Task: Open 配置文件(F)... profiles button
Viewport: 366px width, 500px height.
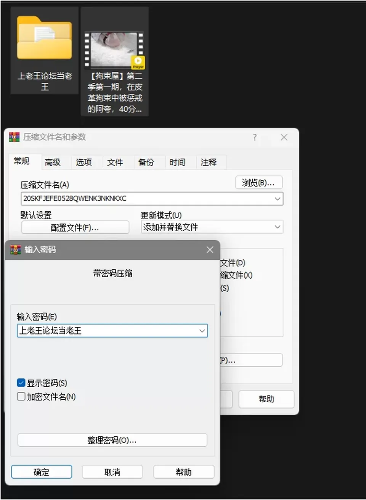Action: coord(75,228)
